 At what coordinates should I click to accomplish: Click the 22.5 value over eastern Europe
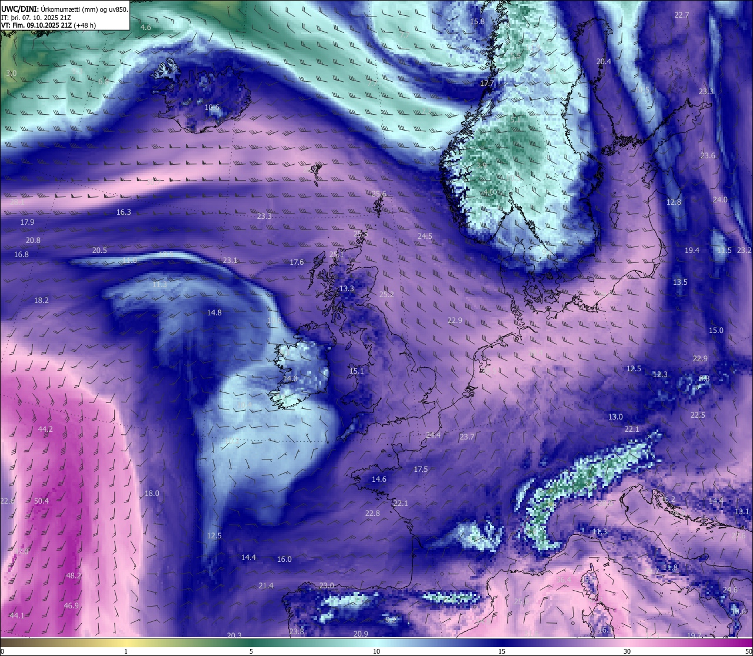click(697, 415)
